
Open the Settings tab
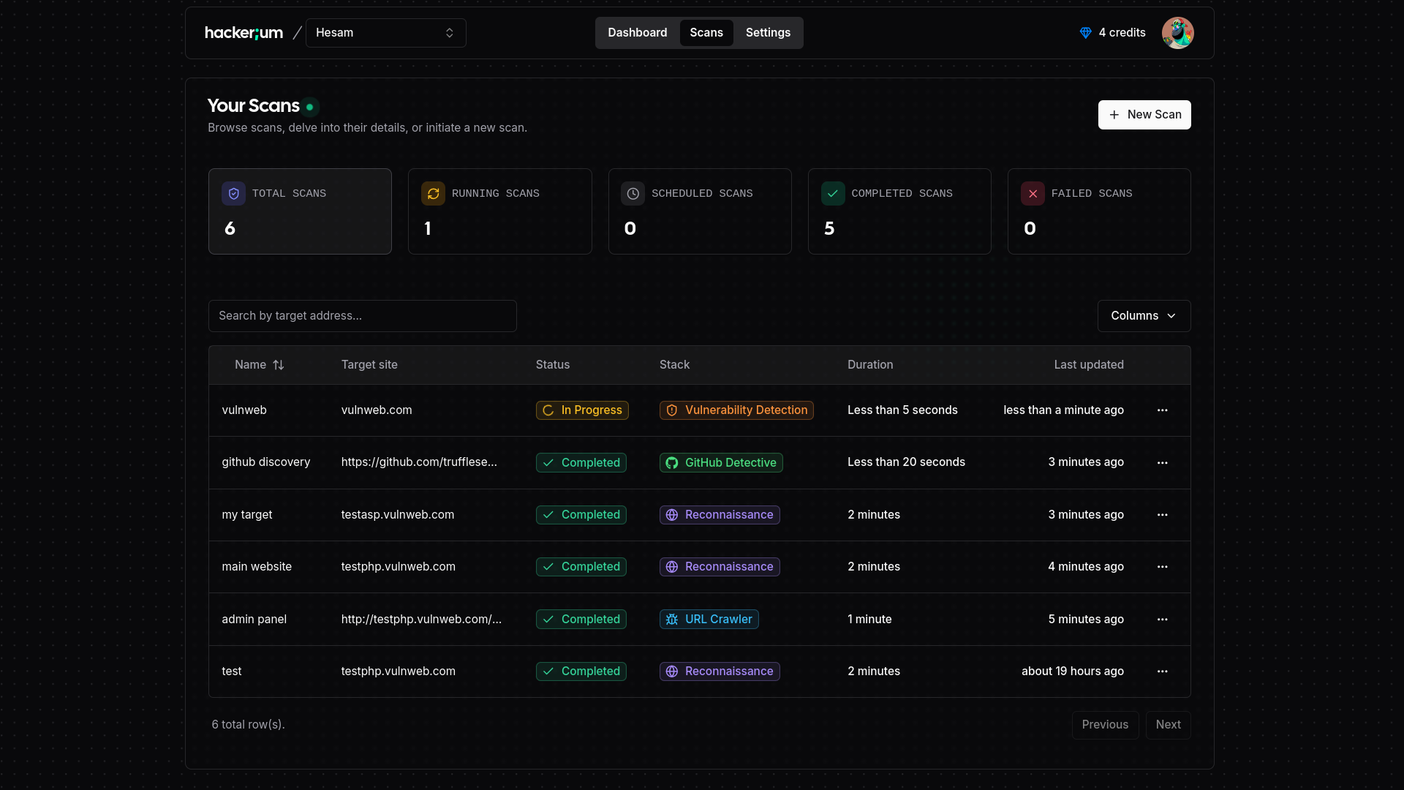click(x=768, y=32)
